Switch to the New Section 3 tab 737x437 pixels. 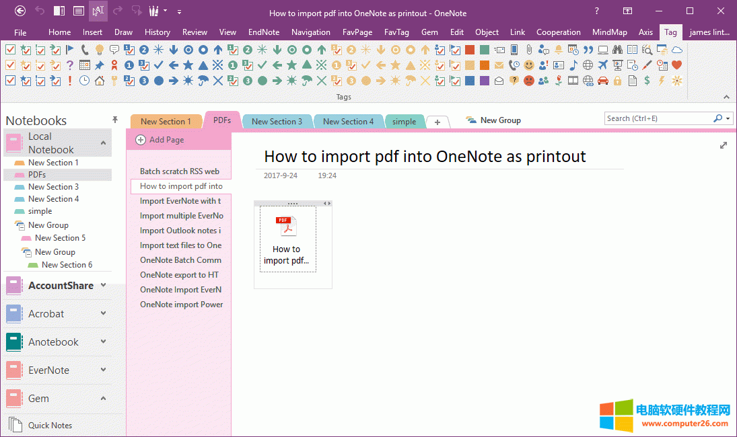277,121
